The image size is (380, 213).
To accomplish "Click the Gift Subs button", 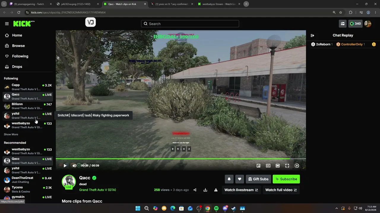I will (x=258, y=179).
